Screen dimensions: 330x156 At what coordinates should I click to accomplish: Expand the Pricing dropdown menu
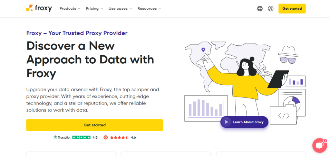(94, 9)
